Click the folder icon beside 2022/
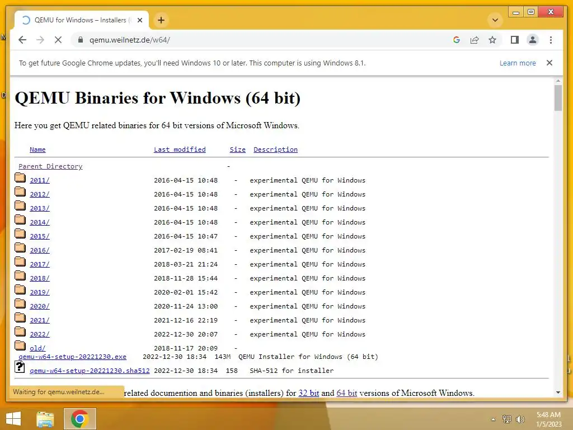 click(x=20, y=331)
